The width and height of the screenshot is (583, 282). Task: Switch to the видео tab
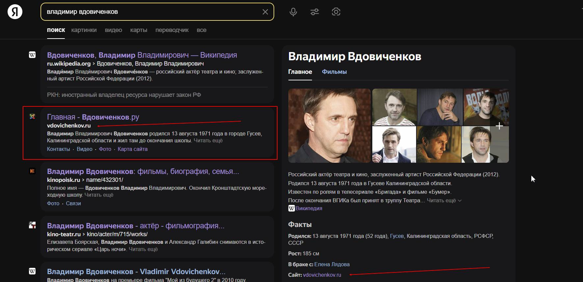point(114,30)
